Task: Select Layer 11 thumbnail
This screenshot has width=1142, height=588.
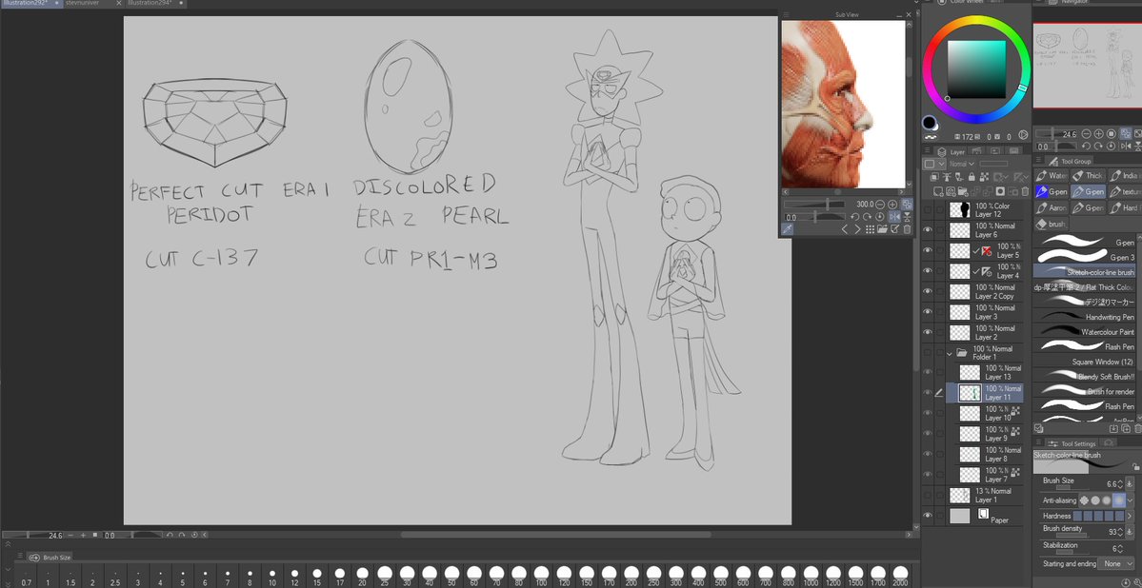Action: point(970,393)
